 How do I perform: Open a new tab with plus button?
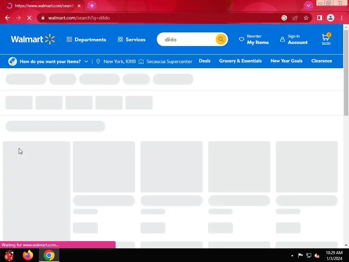tap(92, 6)
